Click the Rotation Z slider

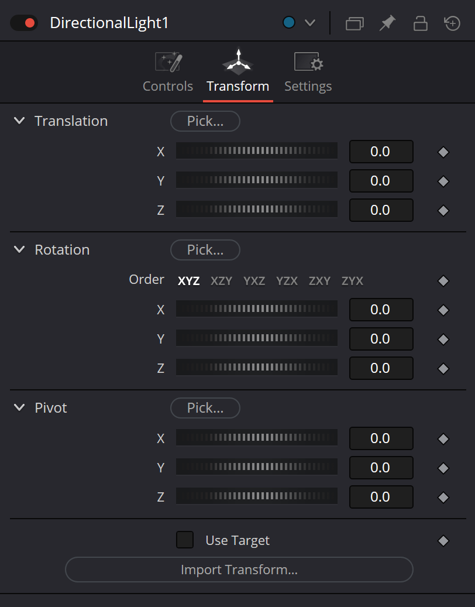[x=257, y=367]
